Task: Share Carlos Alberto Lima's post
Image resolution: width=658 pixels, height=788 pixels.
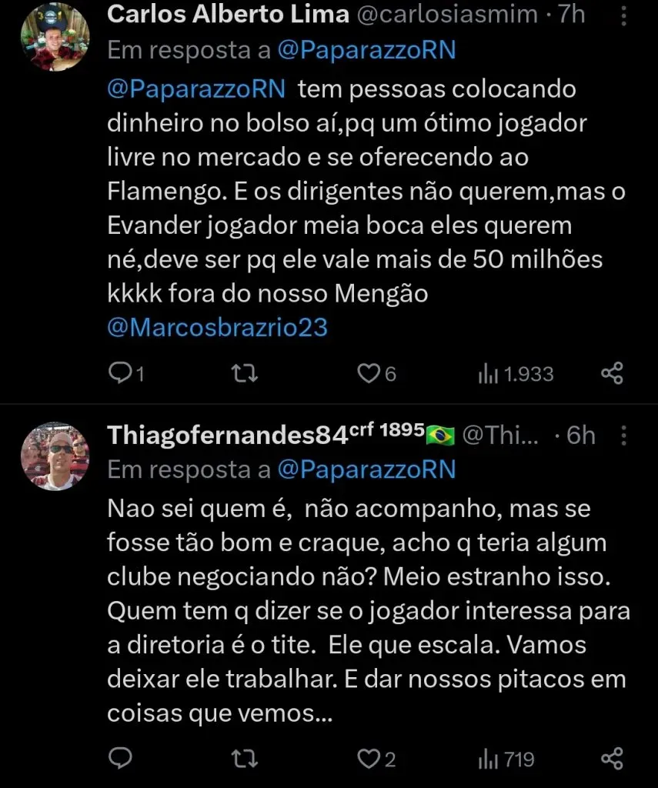Action: (612, 373)
